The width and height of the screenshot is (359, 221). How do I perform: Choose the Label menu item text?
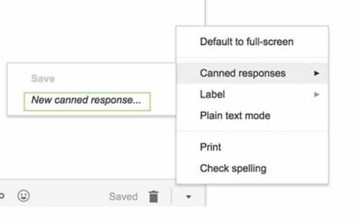[212, 94]
